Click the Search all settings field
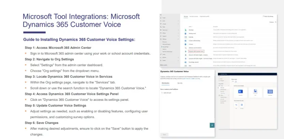Screen dimensions: 284x139 [x=268, y=16]
